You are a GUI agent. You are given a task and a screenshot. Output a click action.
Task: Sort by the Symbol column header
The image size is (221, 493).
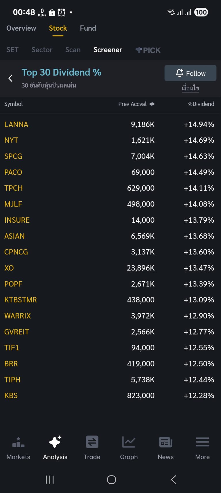coord(14,104)
